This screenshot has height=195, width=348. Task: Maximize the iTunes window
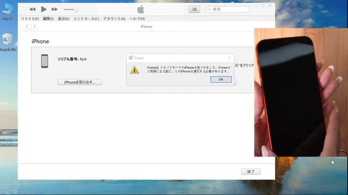[x=263, y=5]
